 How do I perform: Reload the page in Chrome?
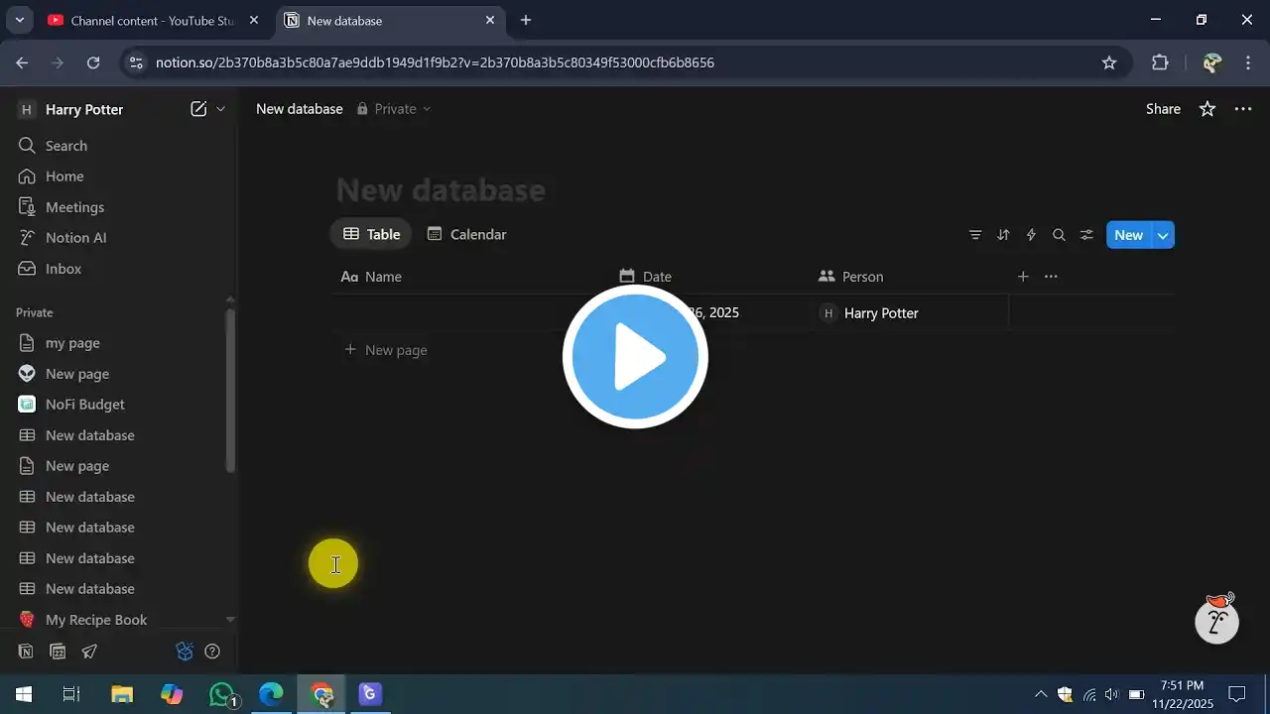(93, 62)
